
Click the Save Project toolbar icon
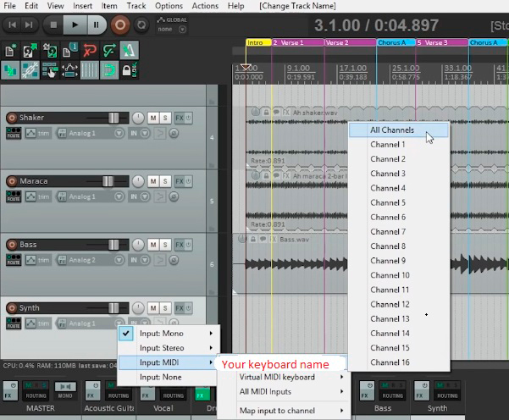(50, 51)
